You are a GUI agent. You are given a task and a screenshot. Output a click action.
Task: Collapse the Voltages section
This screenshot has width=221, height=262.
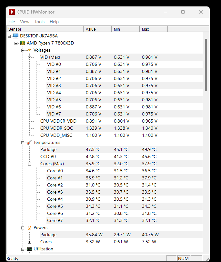tap(23, 50)
